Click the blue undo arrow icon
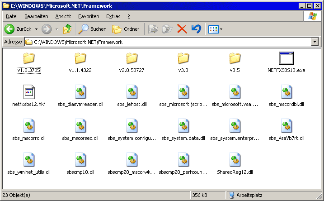The image size is (324, 201). pos(196,29)
